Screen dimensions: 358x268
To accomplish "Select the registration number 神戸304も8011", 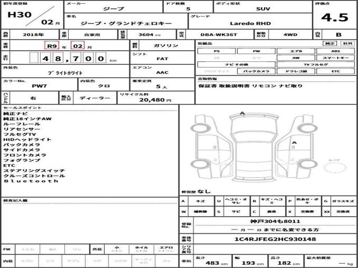I will [275, 221].
